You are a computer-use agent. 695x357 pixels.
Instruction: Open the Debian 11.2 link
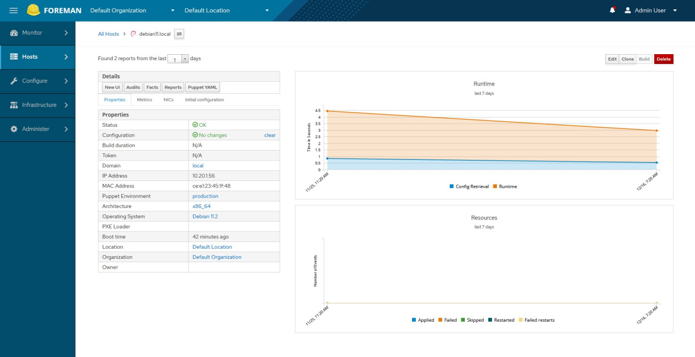click(205, 217)
